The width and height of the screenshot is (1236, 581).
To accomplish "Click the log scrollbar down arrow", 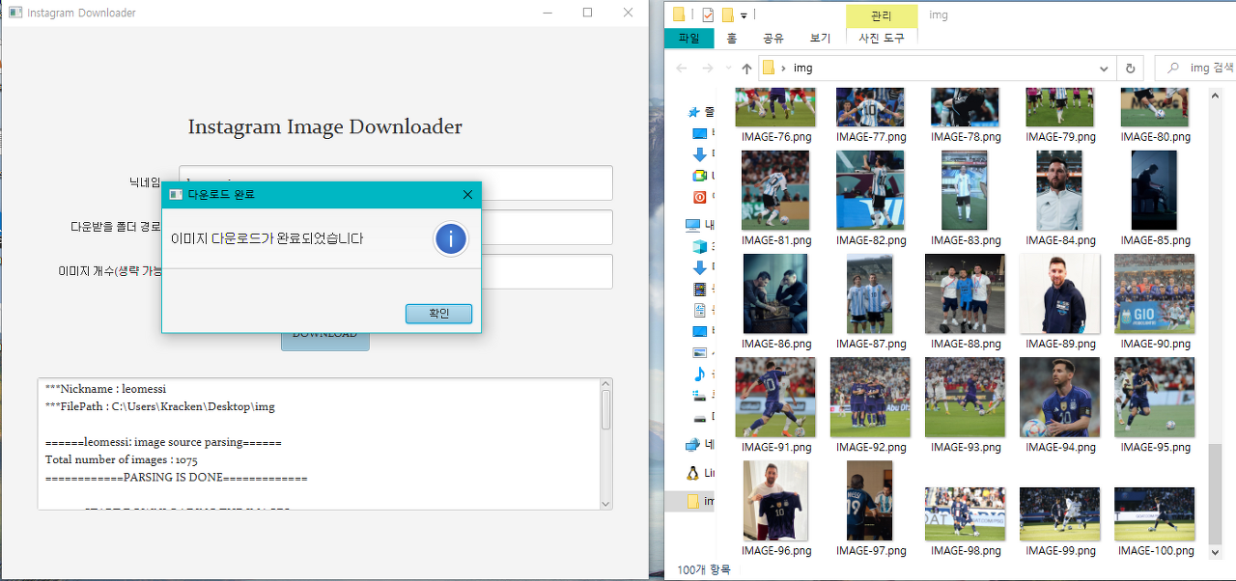I will 605,503.
